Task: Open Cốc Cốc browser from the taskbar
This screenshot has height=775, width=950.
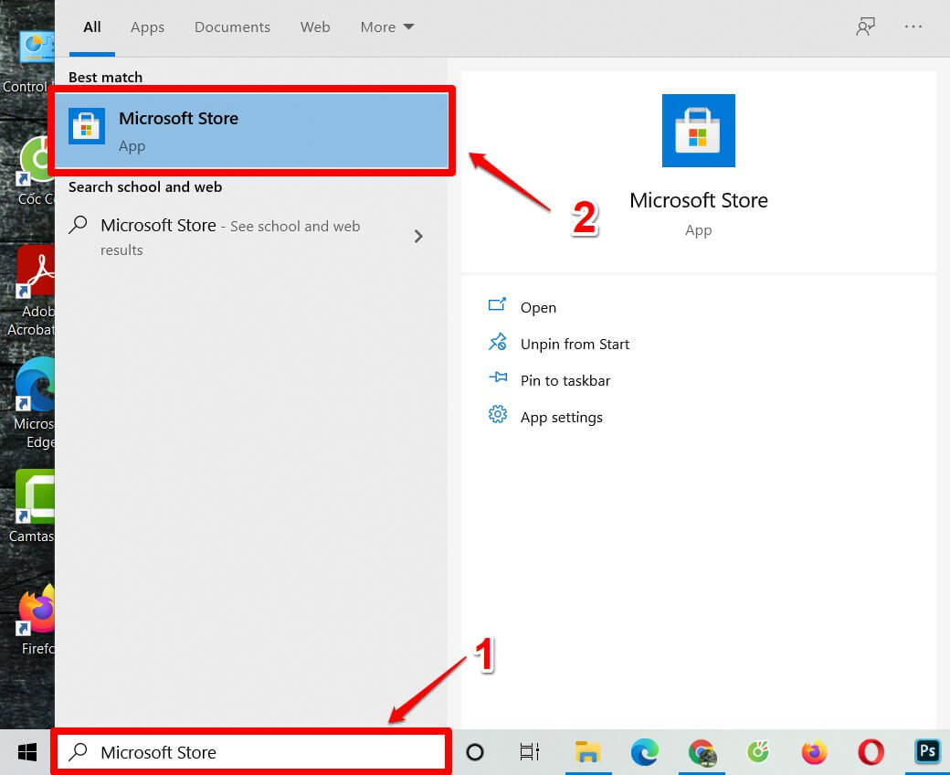Action: click(758, 752)
